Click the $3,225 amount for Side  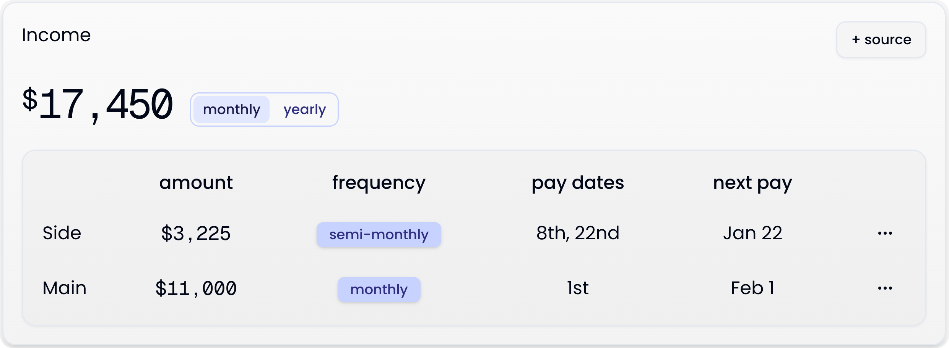196,233
